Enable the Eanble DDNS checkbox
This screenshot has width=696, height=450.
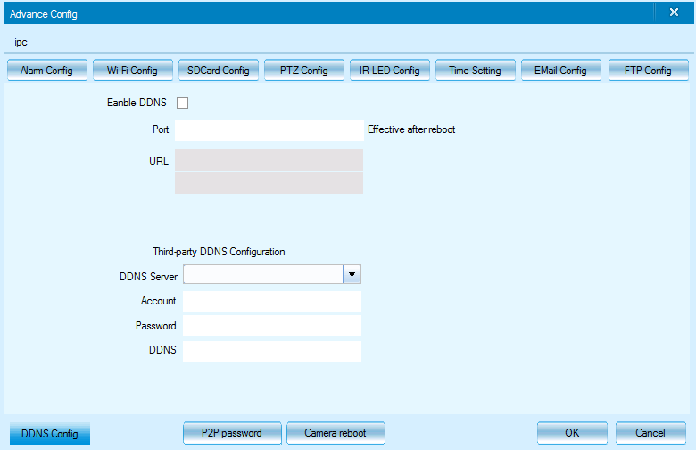point(182,103)
